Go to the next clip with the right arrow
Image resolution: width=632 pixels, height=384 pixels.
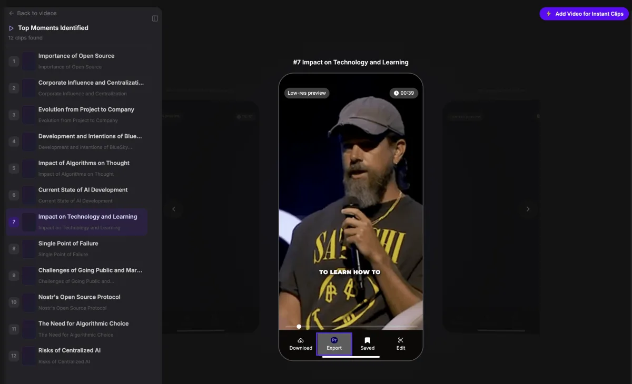click(x=528, y=209)
